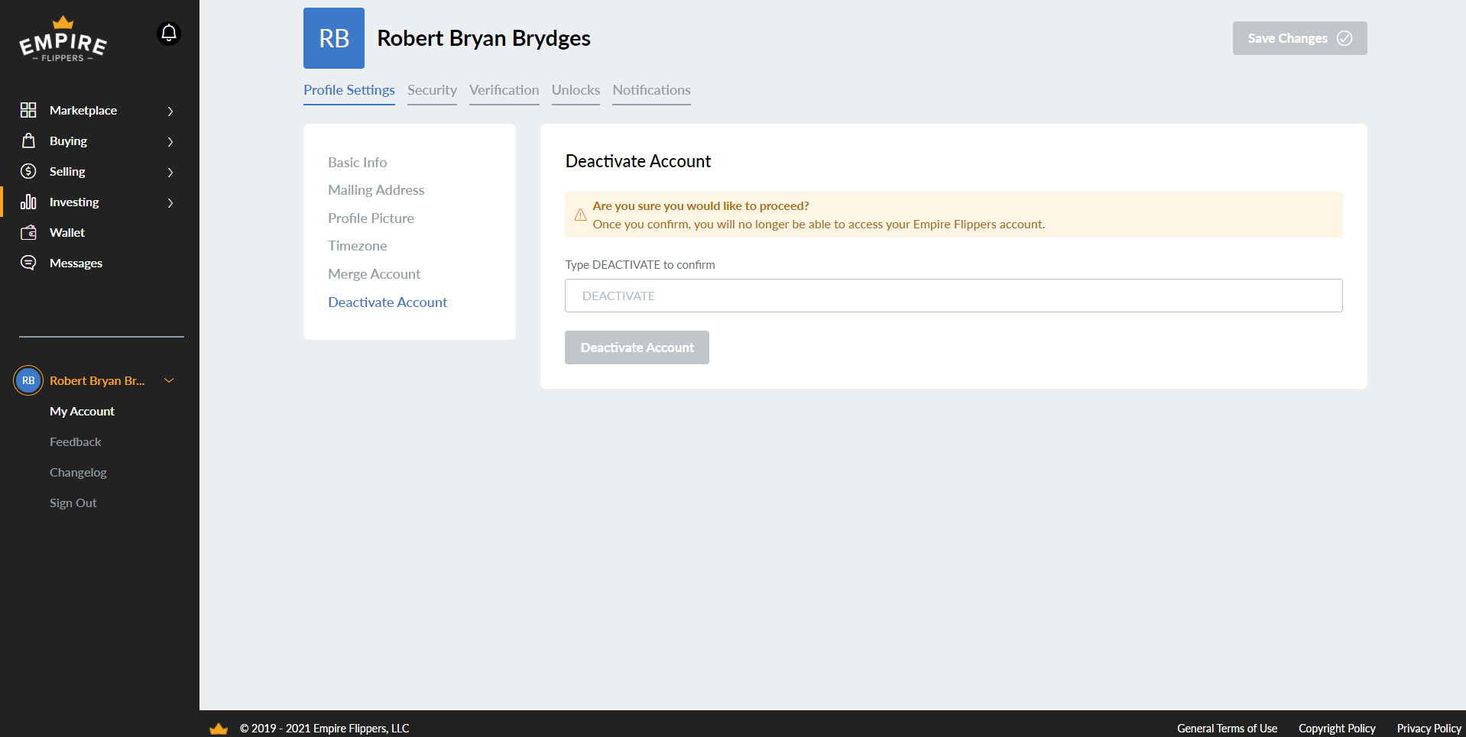The image size is (1466, 737).
Task: Select Mailing Address in settings list
Action: coord(376,189)
